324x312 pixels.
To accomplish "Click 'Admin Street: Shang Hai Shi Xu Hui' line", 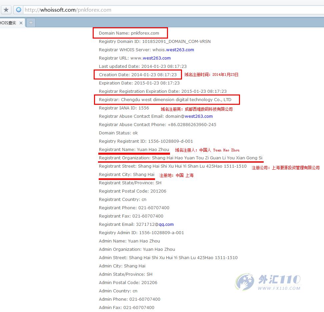I will pyautogui.click(x=168, y=257).
